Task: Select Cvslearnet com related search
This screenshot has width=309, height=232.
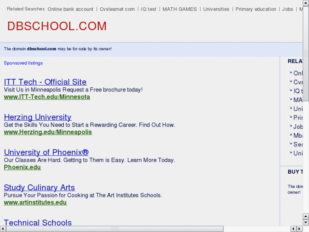Action: [x=117, y=9]
